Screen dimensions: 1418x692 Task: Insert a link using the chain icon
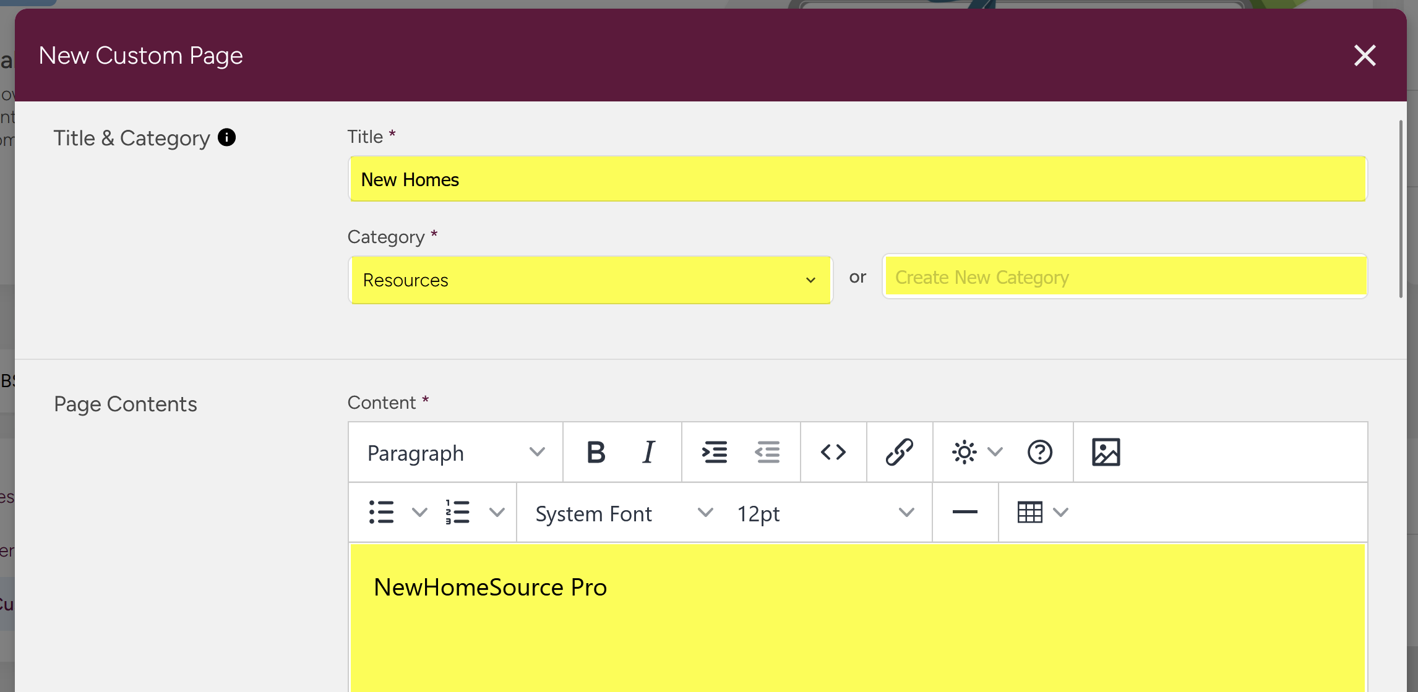pyautogui.click(x=900, y=453)
